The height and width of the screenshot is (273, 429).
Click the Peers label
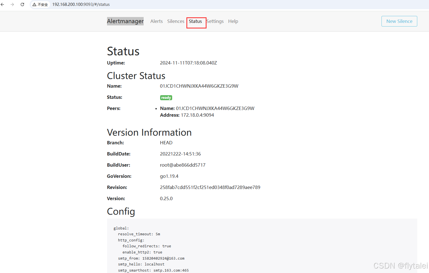[114, 108]
